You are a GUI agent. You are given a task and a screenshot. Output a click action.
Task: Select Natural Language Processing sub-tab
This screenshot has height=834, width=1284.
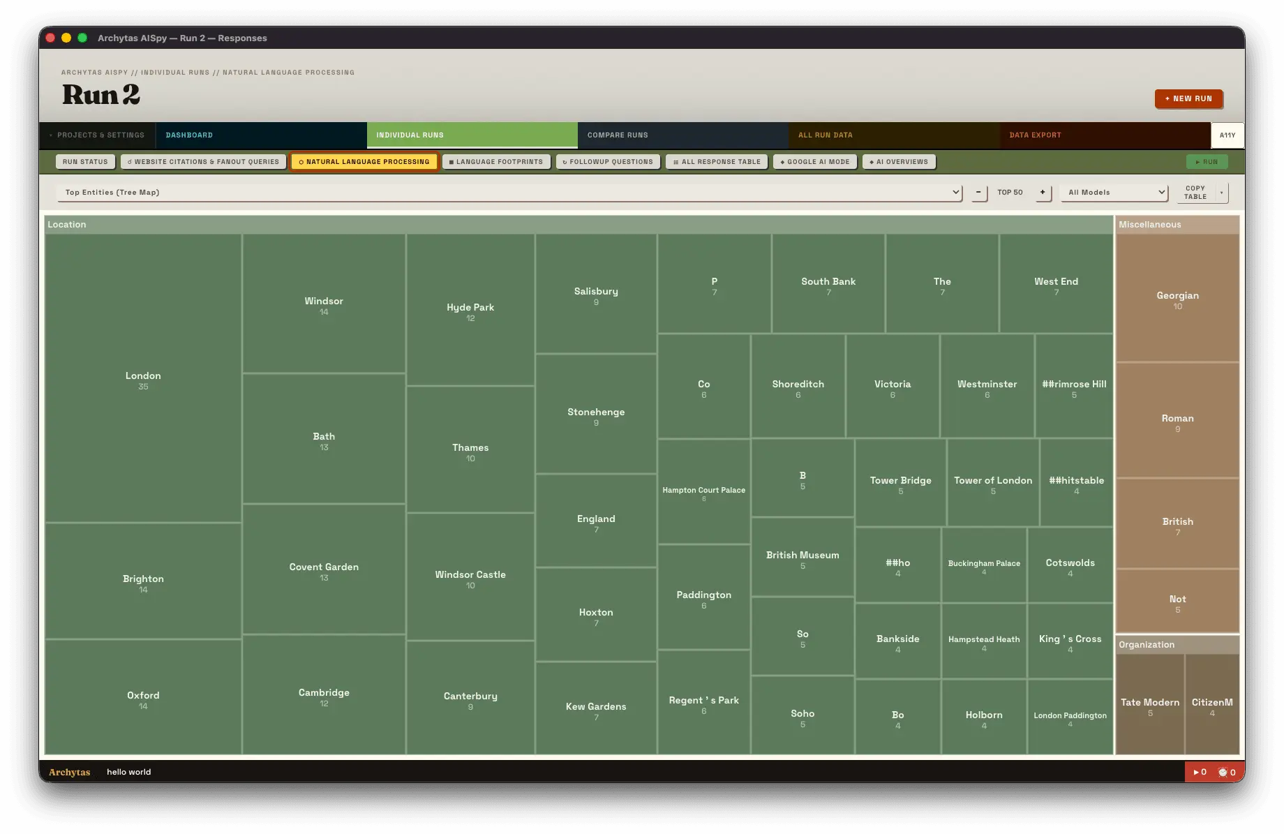(x=364, y=162)
